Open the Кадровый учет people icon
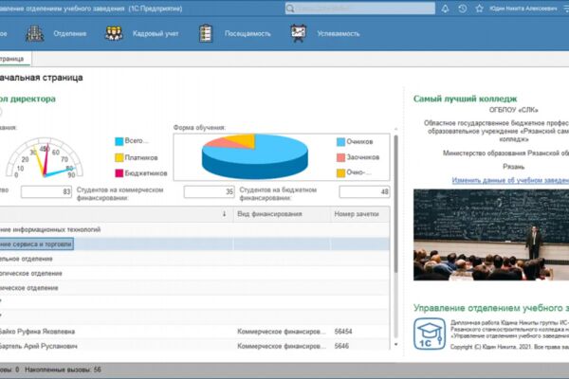The image size is (569, 379). click(114, 33)
